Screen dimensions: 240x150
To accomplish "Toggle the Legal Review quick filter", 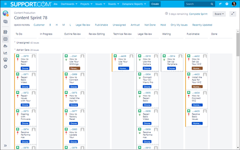I will pos(83,25).
